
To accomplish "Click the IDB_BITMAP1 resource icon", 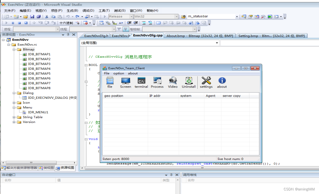I will [x=25, y=54].
